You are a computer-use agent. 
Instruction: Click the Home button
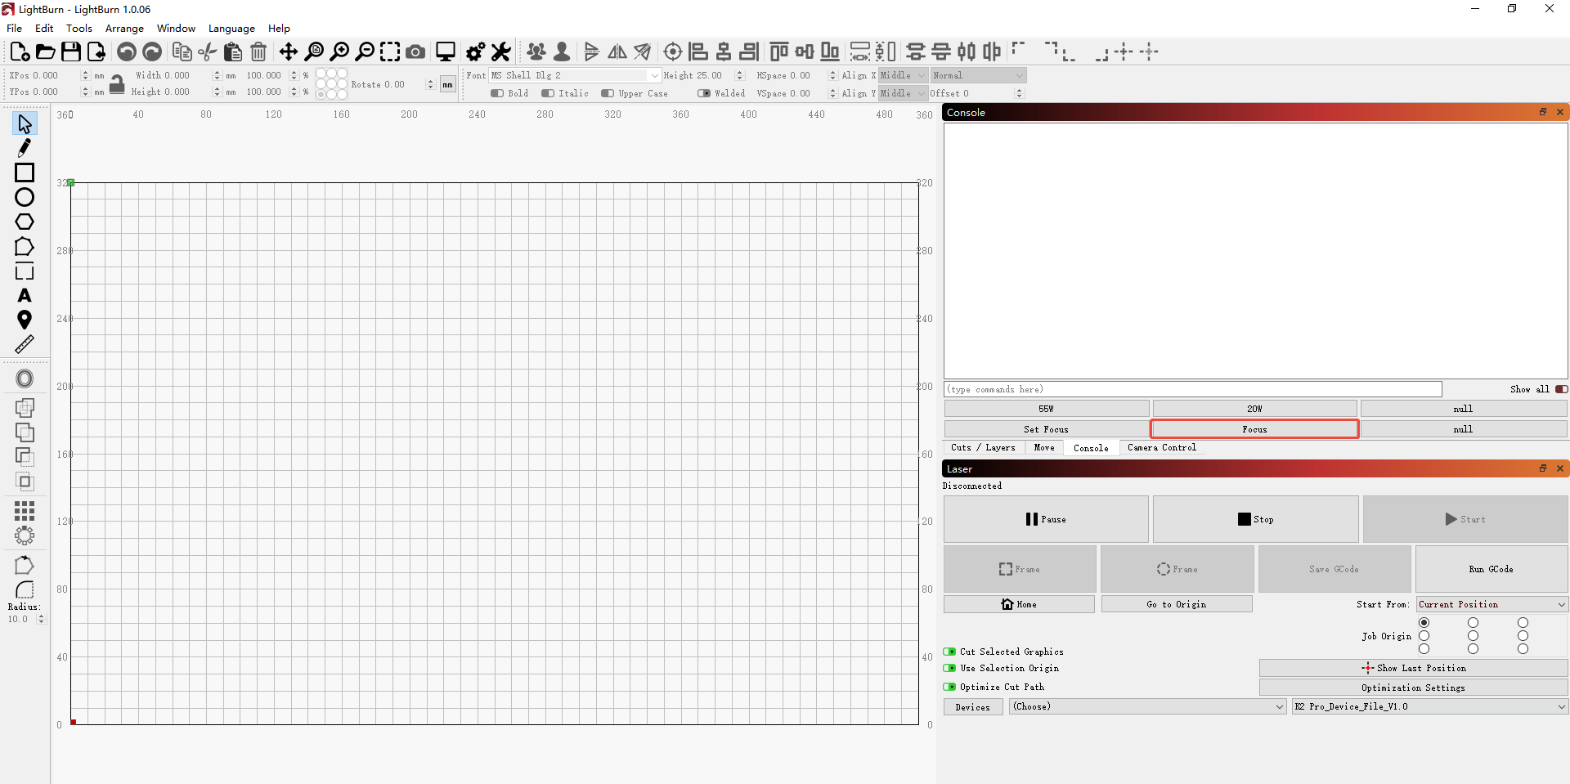pyautogui.click(x=1019, y=604)
